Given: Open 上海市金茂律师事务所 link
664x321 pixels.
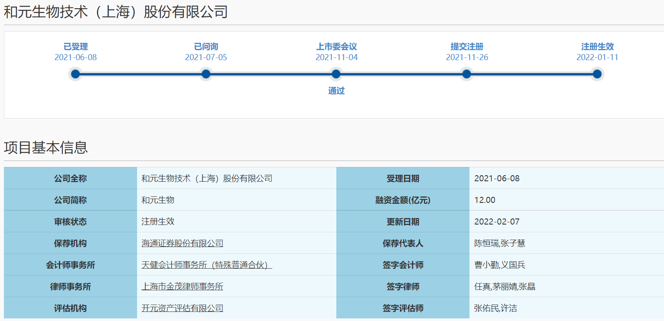Looking at the screenshot, I should click(182, 286).
